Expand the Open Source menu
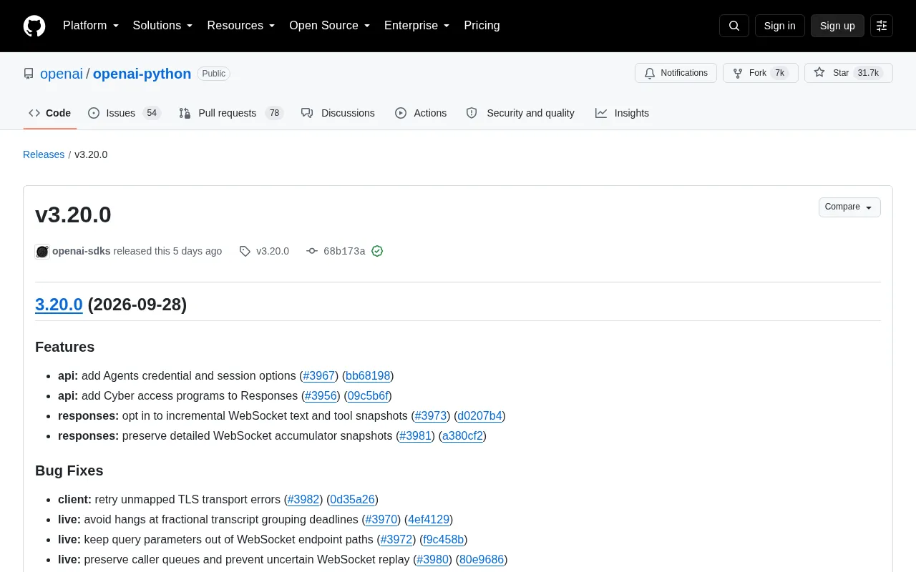This screenshot has height=572, width=916. click(x=329, y=26)
